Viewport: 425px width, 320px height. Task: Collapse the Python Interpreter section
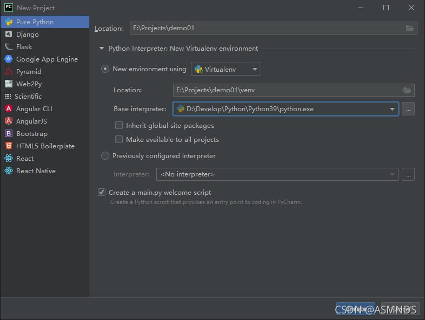[x=102, y=49]
